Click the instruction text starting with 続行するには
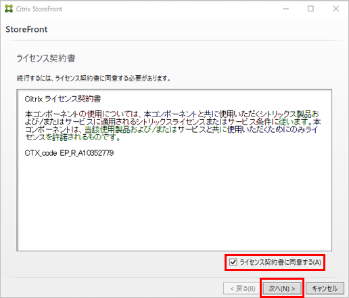The height and width of the screenshot is (298, 349). point(93,79)
